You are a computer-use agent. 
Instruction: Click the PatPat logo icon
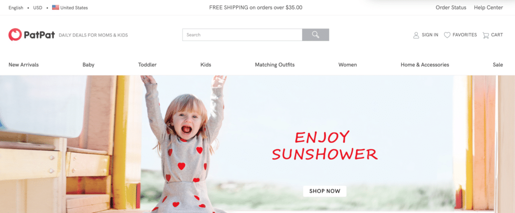pyautogui.click(x=15, y=35)
